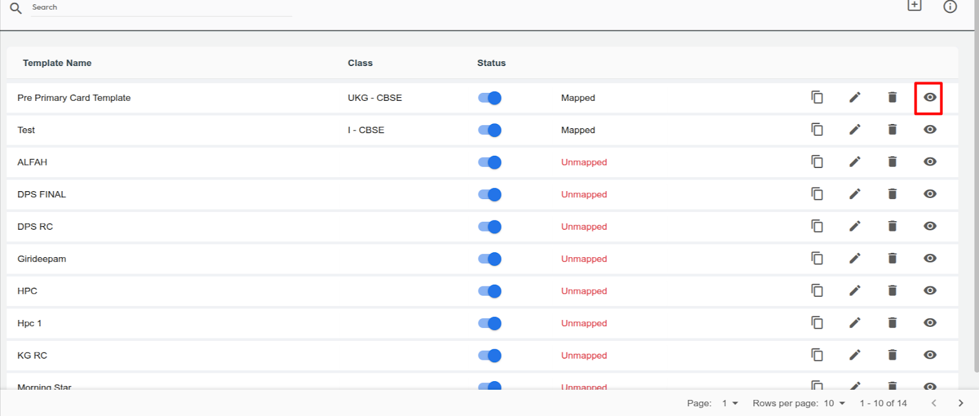Focus the Search input field
This screenshot has height=416, width=979.
(159, 7)
